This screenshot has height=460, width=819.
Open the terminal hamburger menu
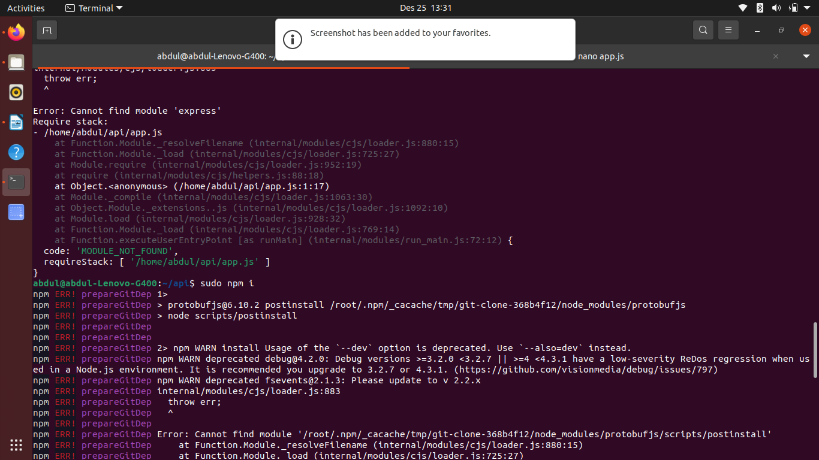click(x=728, y=29)
